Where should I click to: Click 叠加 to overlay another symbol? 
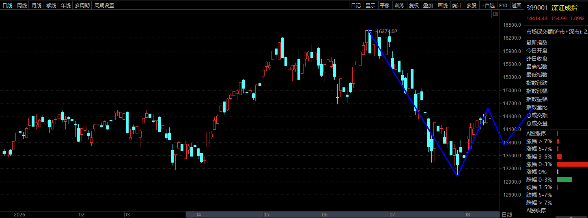tap(428, 5)
